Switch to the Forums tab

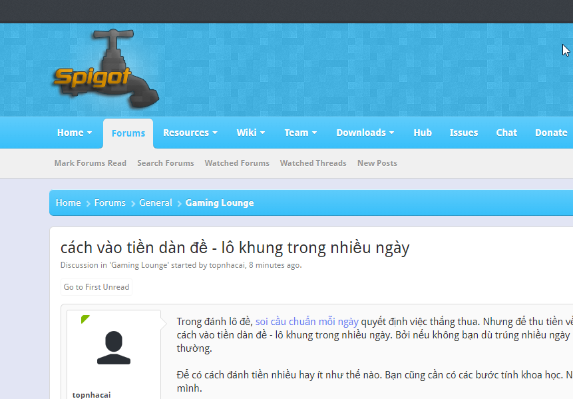(128, 133)
